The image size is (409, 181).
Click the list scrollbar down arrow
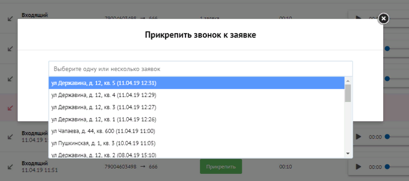348,153
